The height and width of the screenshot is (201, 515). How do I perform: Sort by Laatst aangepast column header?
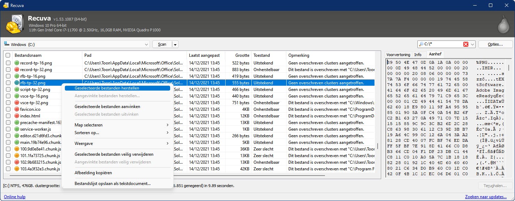[x=206, y=55]
